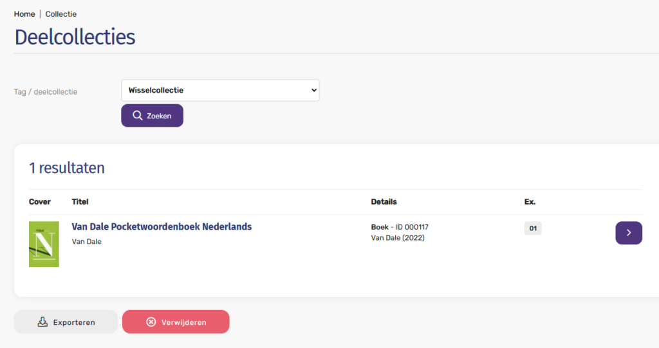This screenshot has width=659, height=348.
Task: Click the Details column header
Action: [384, 202]
